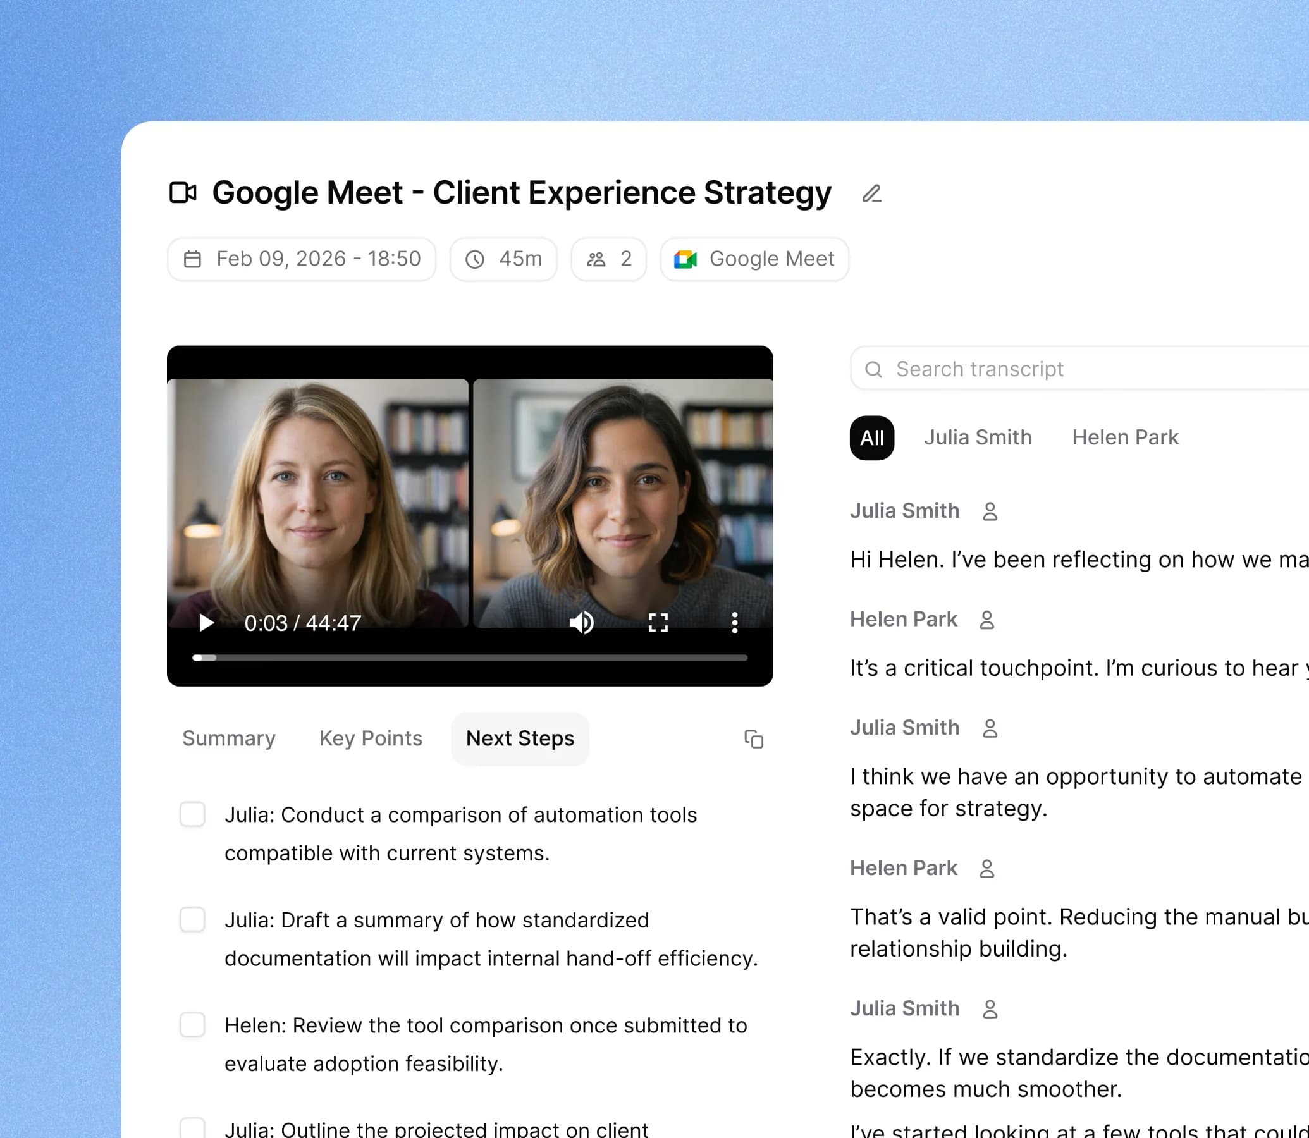The width and height of the screenshot is (1309, 1138).
Task: Select the All speakers filter
Action: 871,437
